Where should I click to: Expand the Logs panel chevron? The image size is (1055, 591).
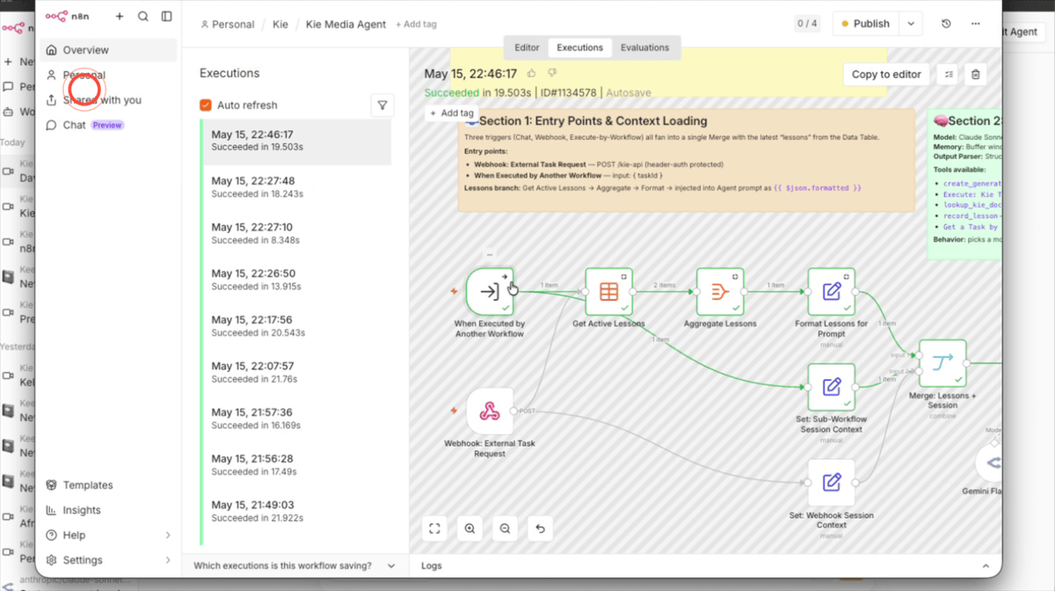[x=986, y=565]
